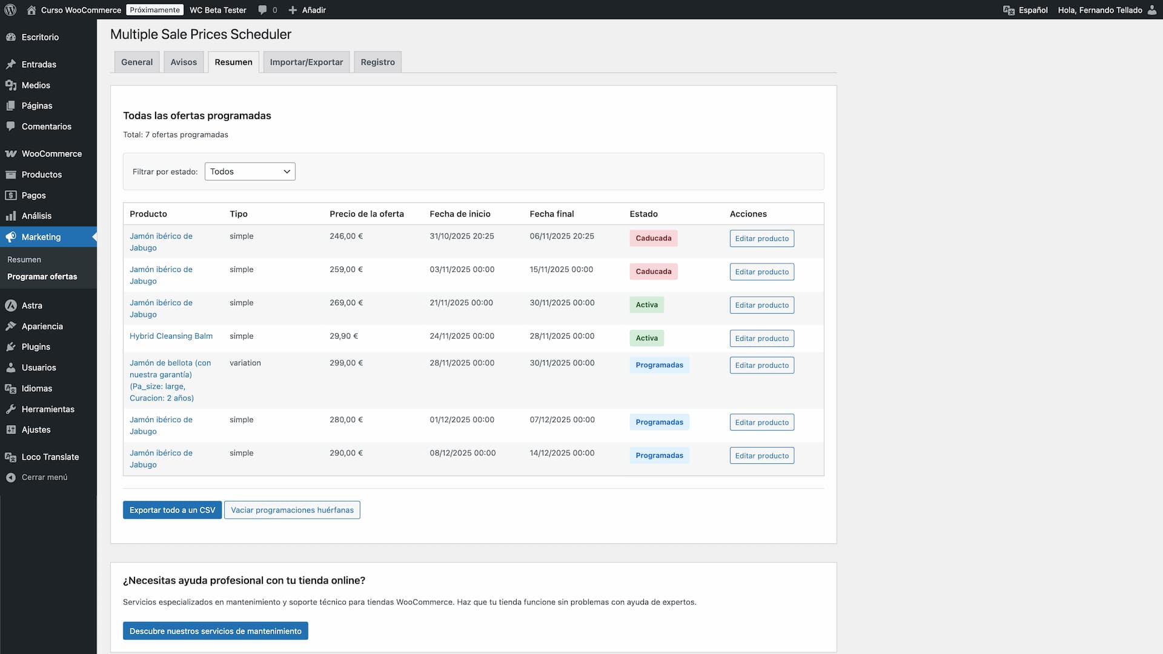1163x654 pixels.
Task: Select the Medios library icon
Action: pyautogui.click(x=10, y=85)
